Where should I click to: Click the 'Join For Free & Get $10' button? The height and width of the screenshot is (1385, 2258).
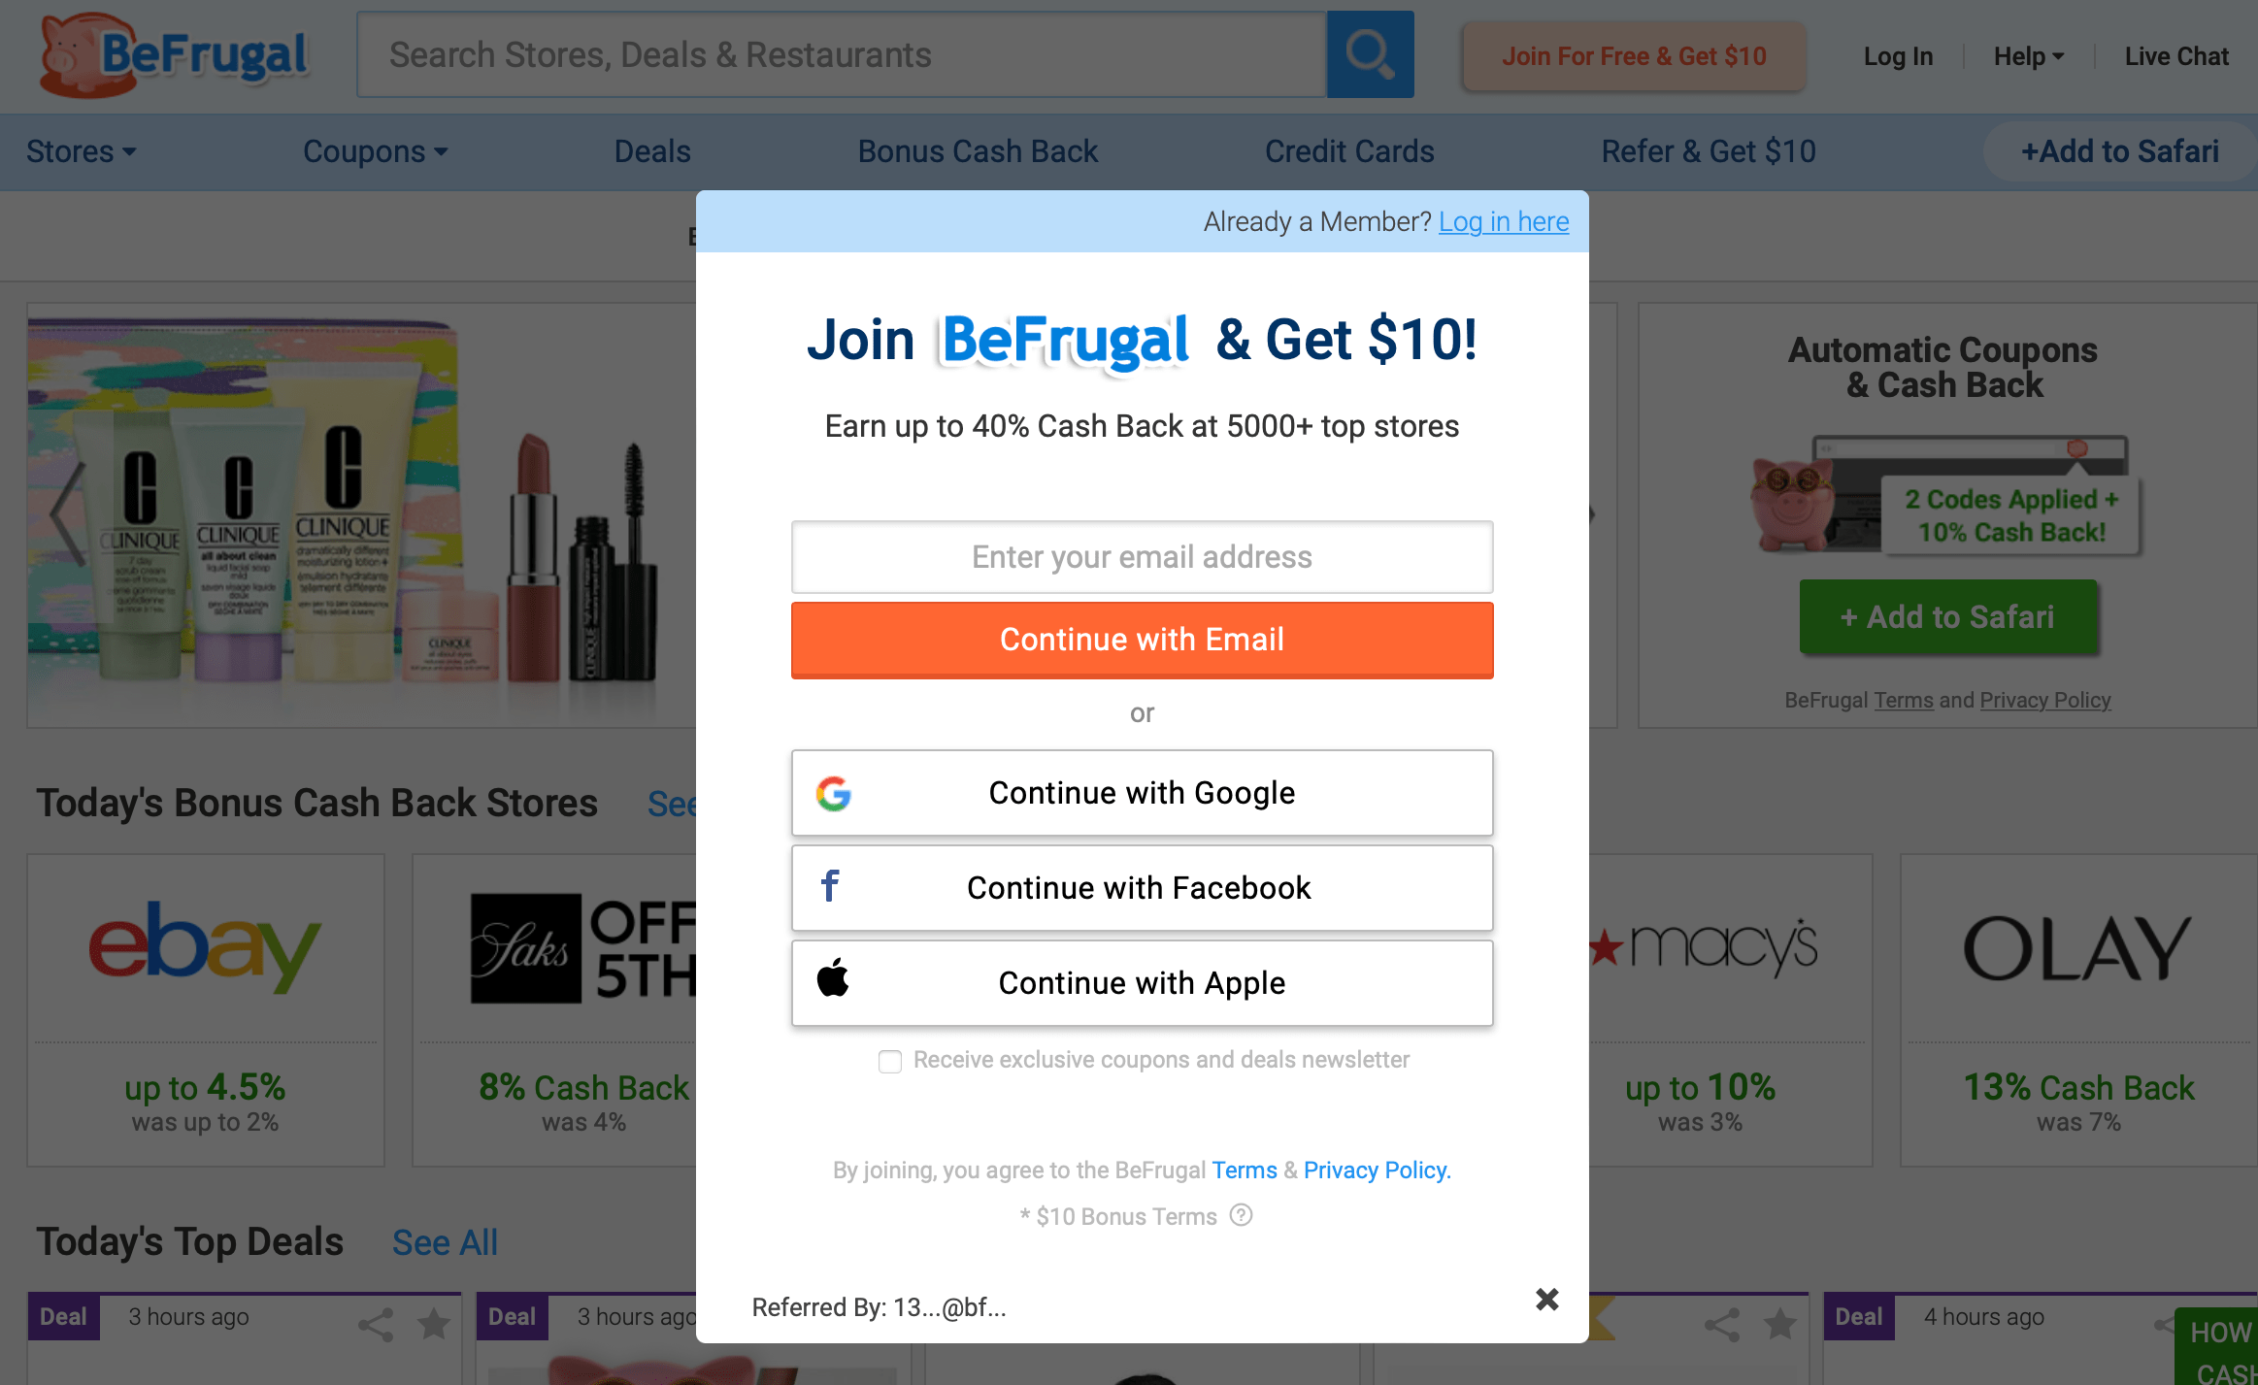click(x=1632, y=54)
